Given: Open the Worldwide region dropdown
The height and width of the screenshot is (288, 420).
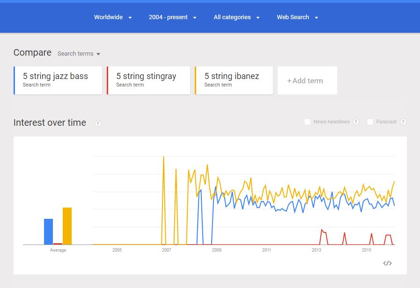Looking at the screenshot, I should tap(113, 17).
